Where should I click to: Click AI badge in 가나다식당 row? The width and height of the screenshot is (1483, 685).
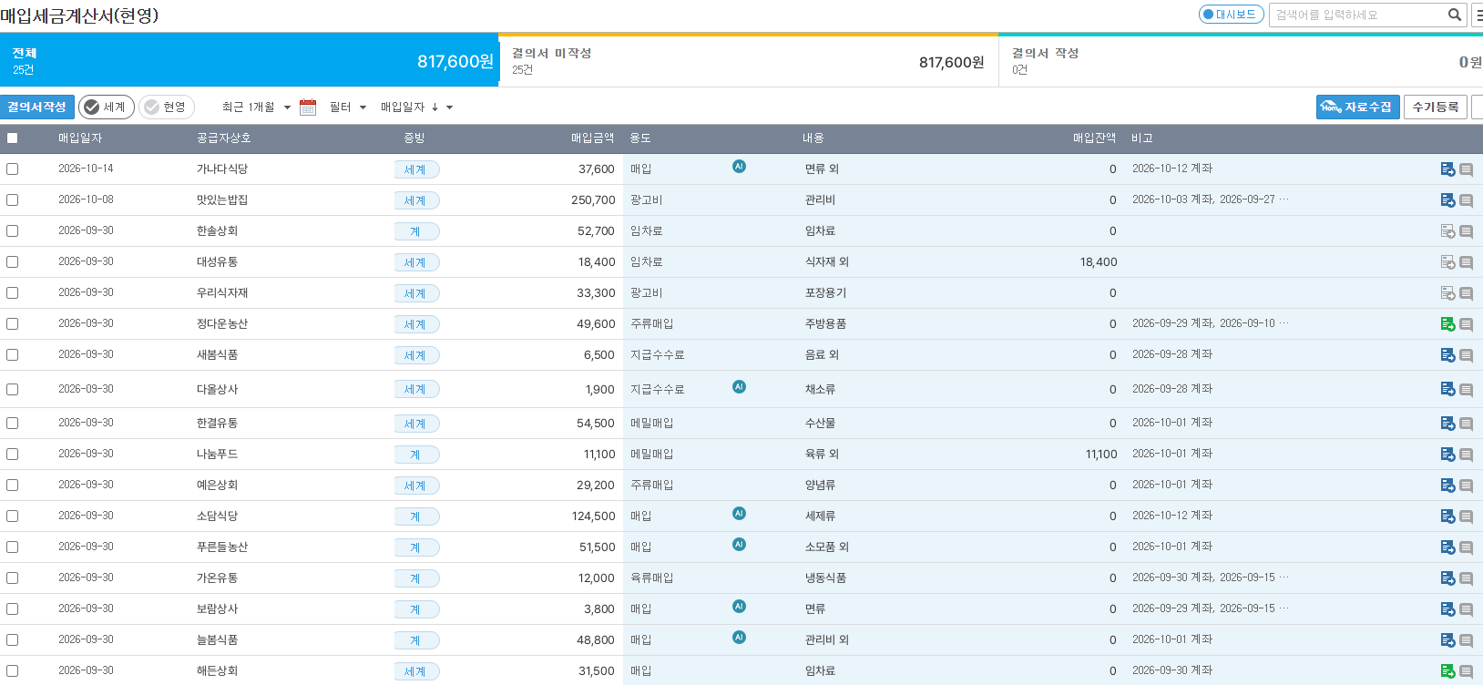(x=739, y=167)
